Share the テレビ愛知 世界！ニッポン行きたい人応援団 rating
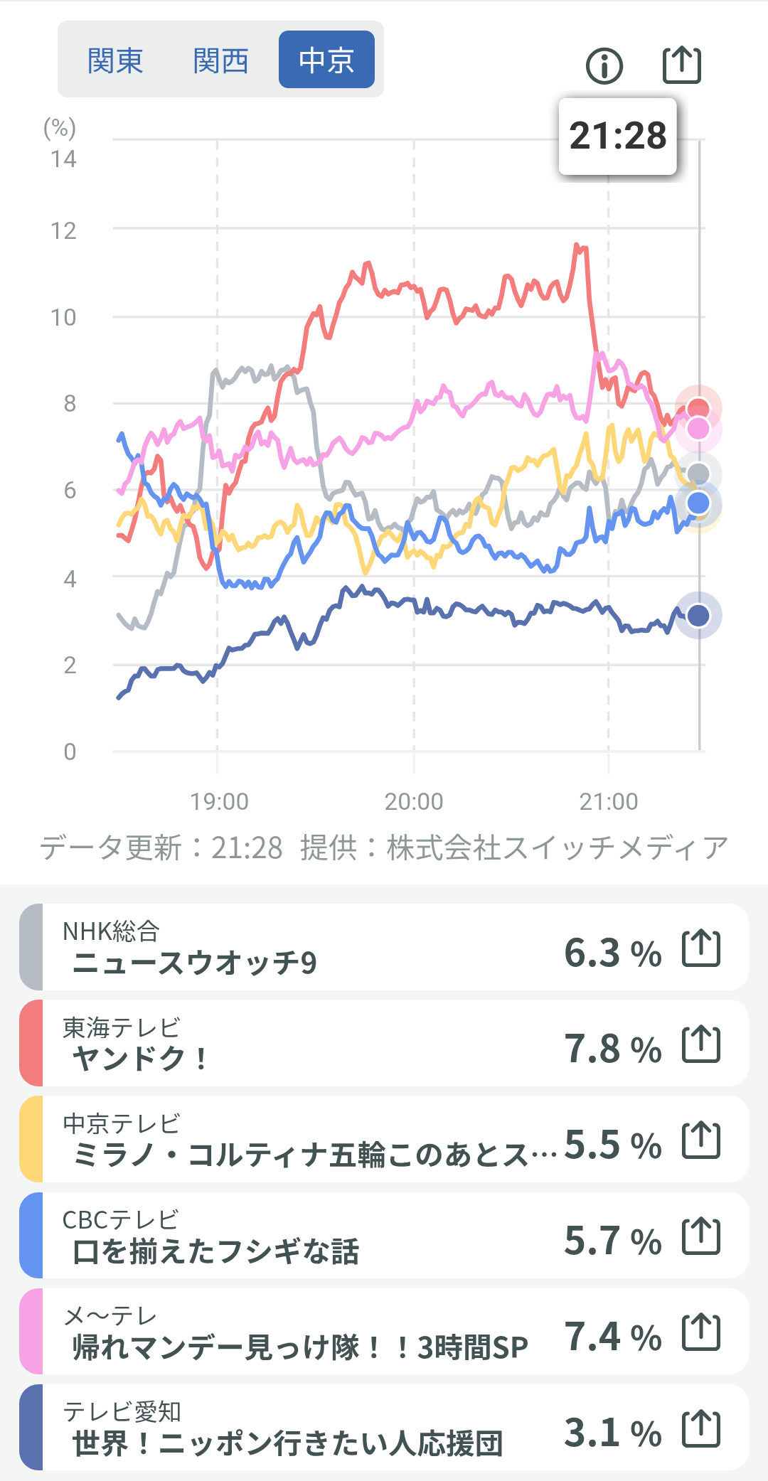This screenshot has width=768, height=1481. [x=701, y=1428]
